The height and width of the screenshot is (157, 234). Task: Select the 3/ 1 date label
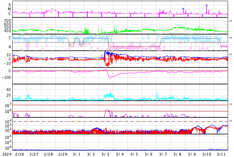76,154
